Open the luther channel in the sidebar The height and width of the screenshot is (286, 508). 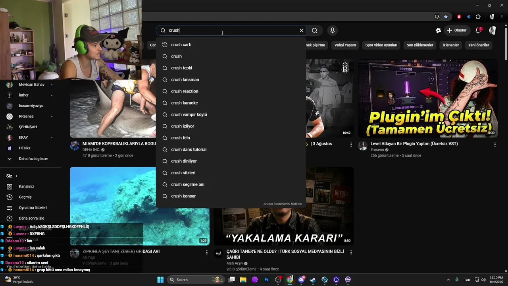[x=30, y=95]
